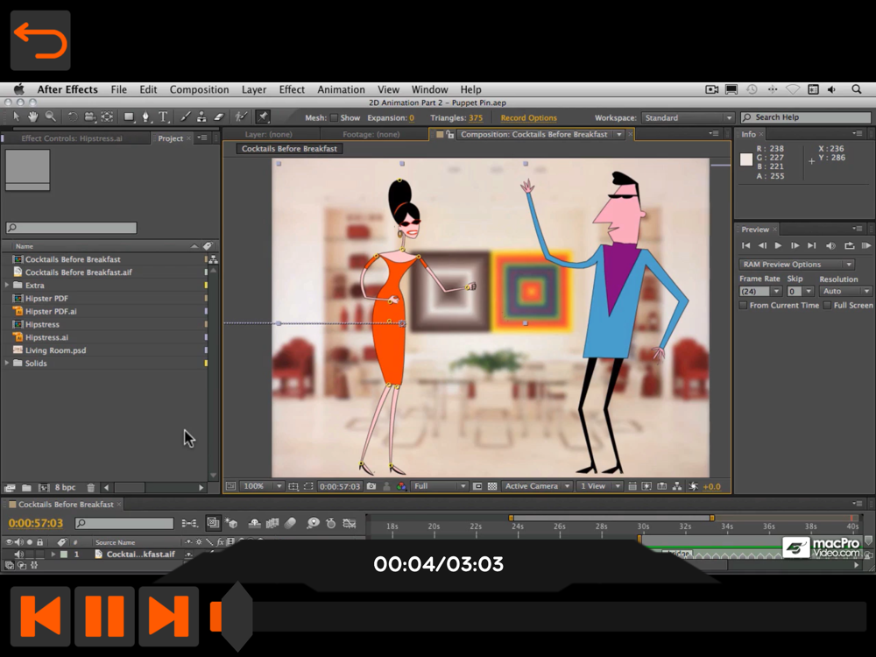
Task: Click the video progress slider handle
Action: point(237,616)
